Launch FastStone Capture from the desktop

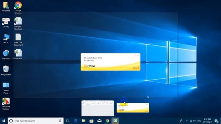point(6,104)
